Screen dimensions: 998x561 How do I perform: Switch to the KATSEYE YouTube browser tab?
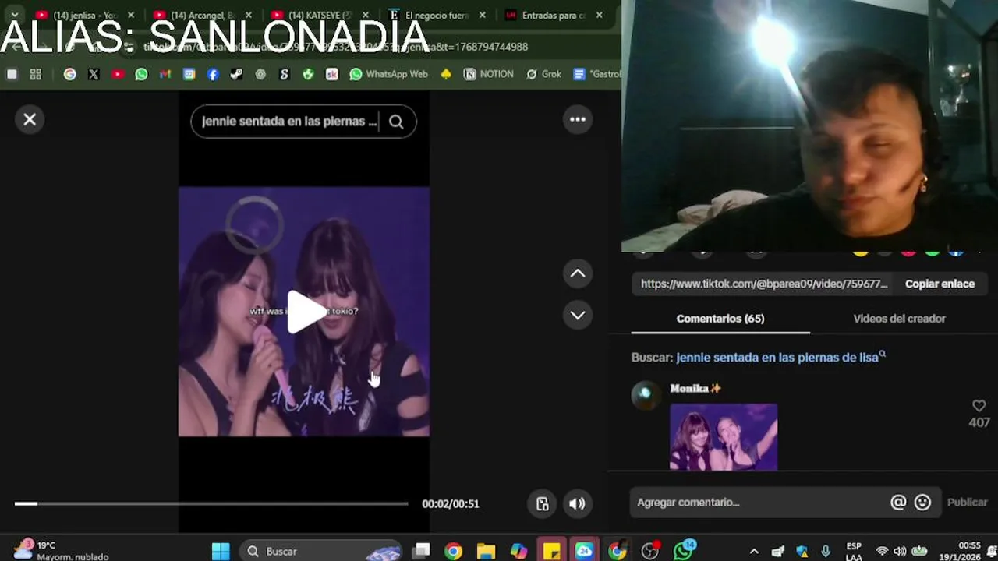[x=310, y=15]
